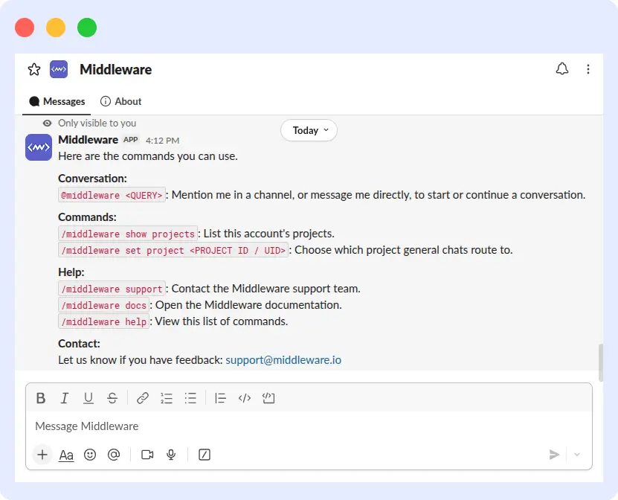
Task: Mention someone with the @ icon
Action: [114, 455]
